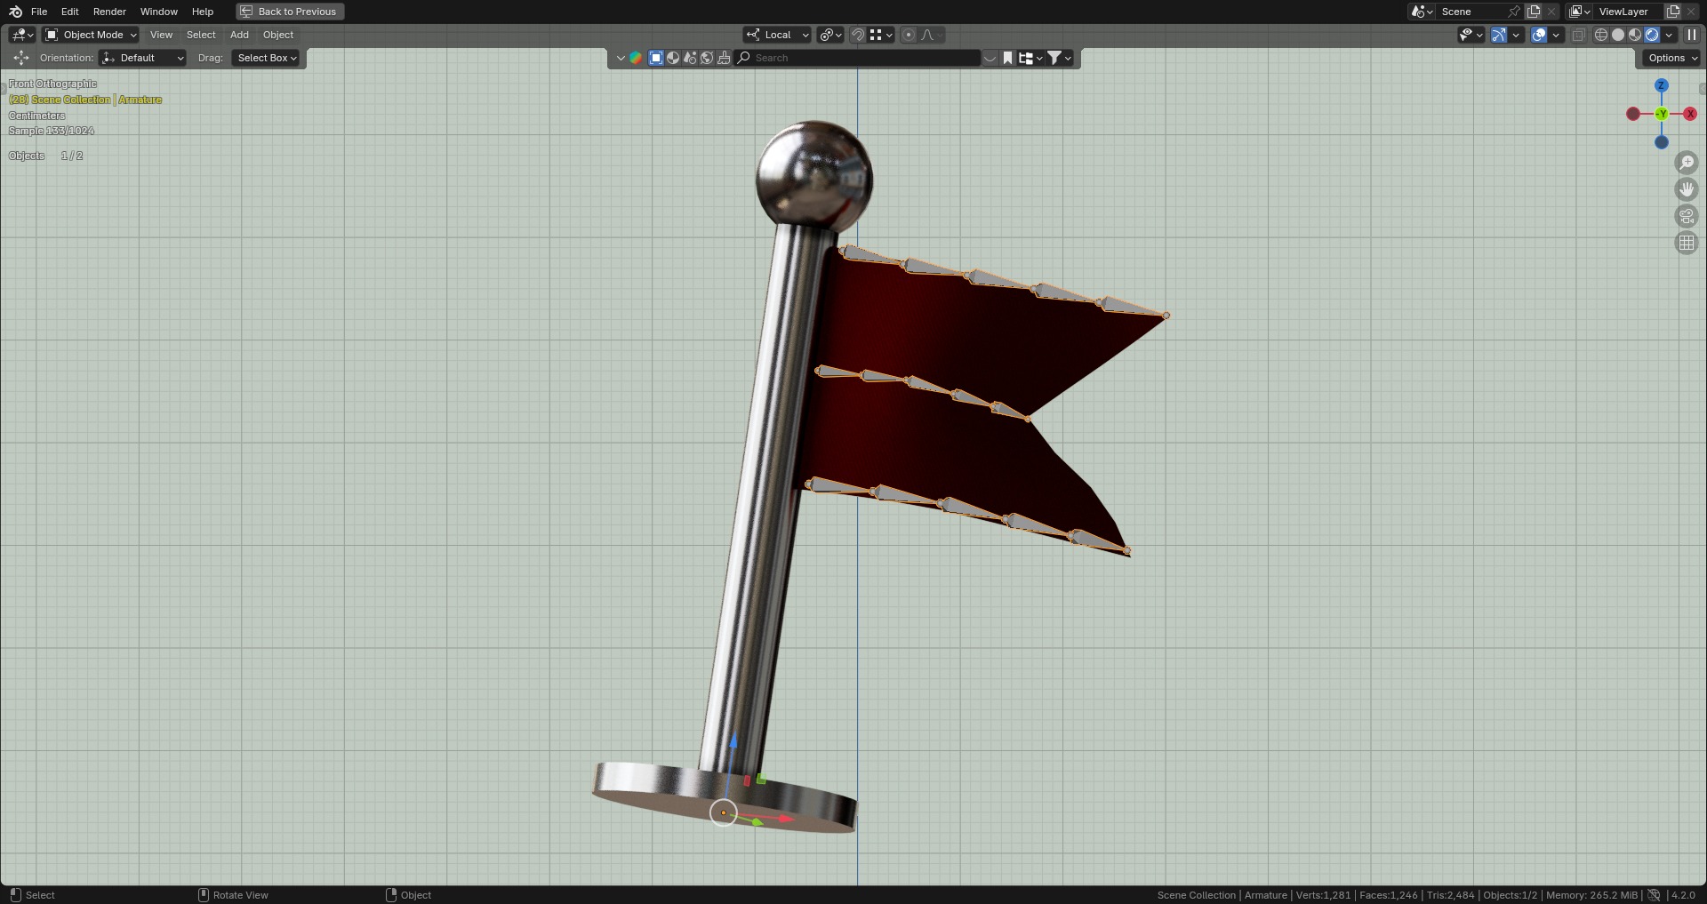Click the ViewLayer name field

point(1629,12)
